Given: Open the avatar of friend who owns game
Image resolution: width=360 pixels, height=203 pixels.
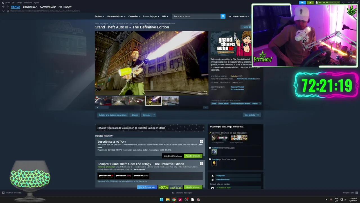Looking at the screenshot, I should (214, 163).
